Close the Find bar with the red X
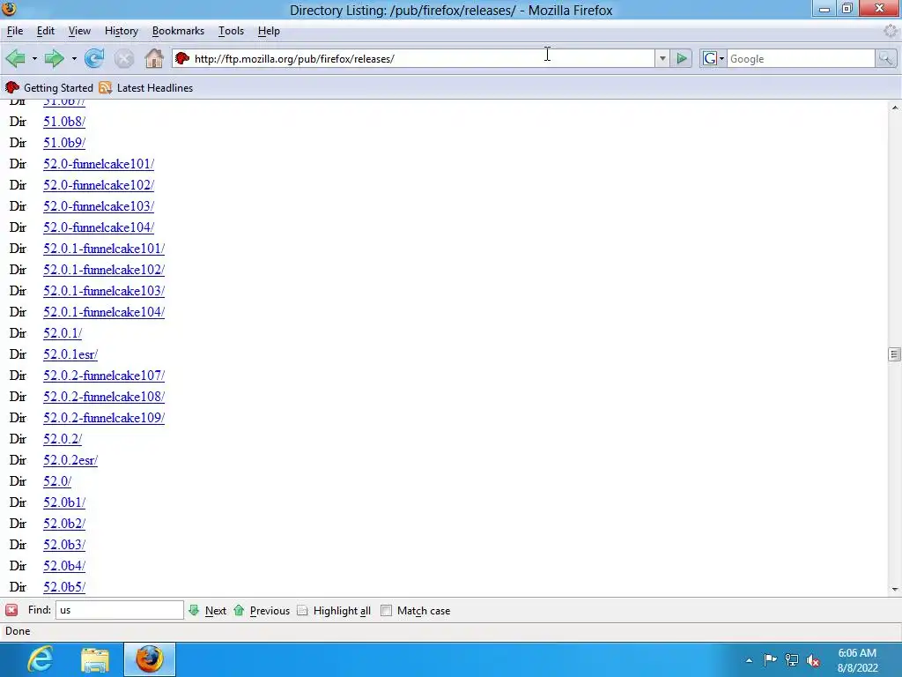The height and width of the screenshot is (677, 902). [x=11, y=610]
